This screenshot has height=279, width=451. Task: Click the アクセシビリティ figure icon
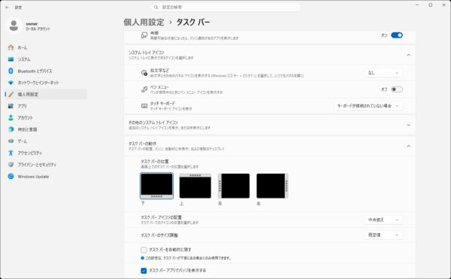[x=11, y=153]
